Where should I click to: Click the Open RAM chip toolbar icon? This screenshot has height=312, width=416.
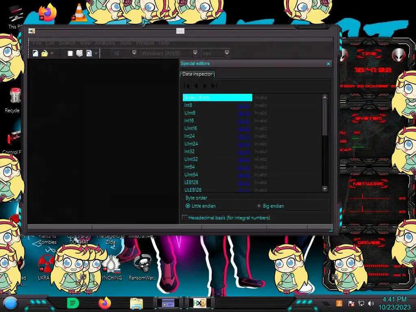pyautogui.click(x=70, y=53)
